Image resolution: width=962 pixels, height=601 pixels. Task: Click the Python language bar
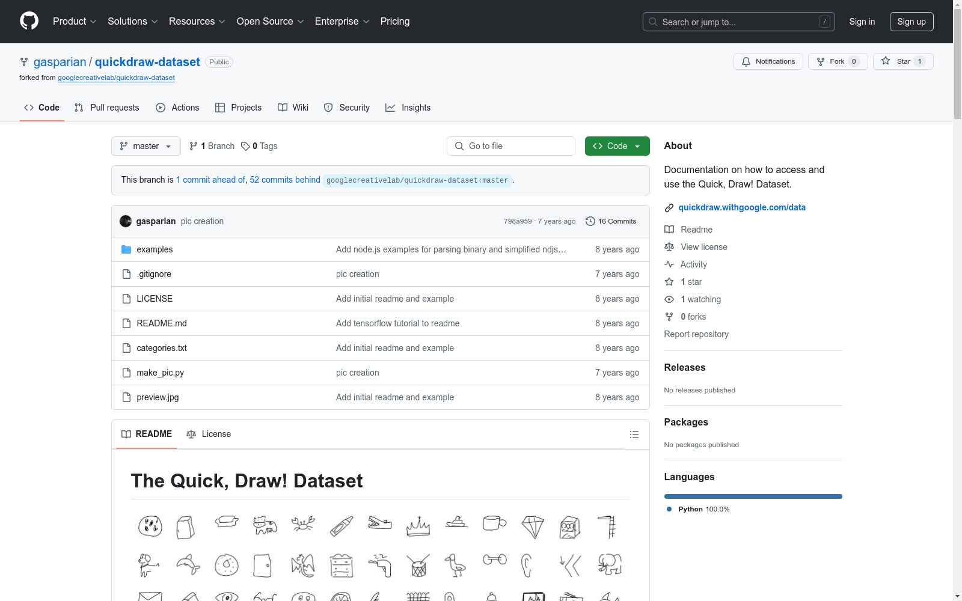[753, 496]
